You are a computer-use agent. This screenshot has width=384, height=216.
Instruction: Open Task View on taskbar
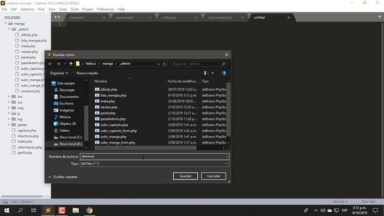pos(34,211)
